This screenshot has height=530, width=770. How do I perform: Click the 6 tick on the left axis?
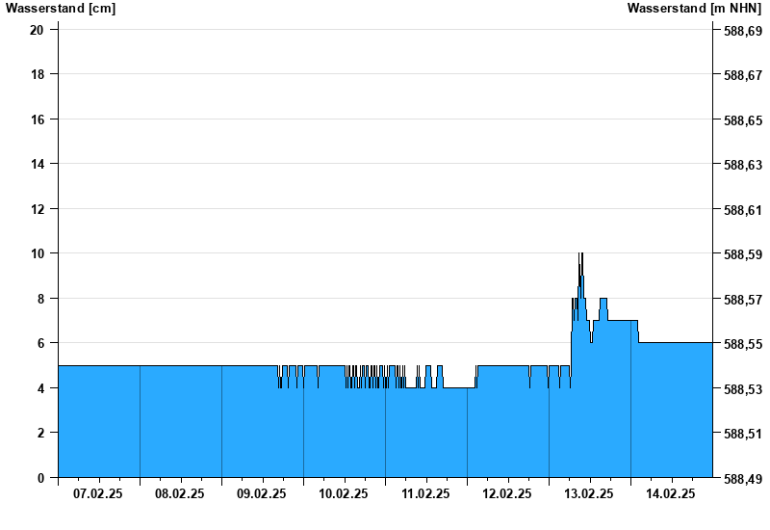(x=40, y=343)
